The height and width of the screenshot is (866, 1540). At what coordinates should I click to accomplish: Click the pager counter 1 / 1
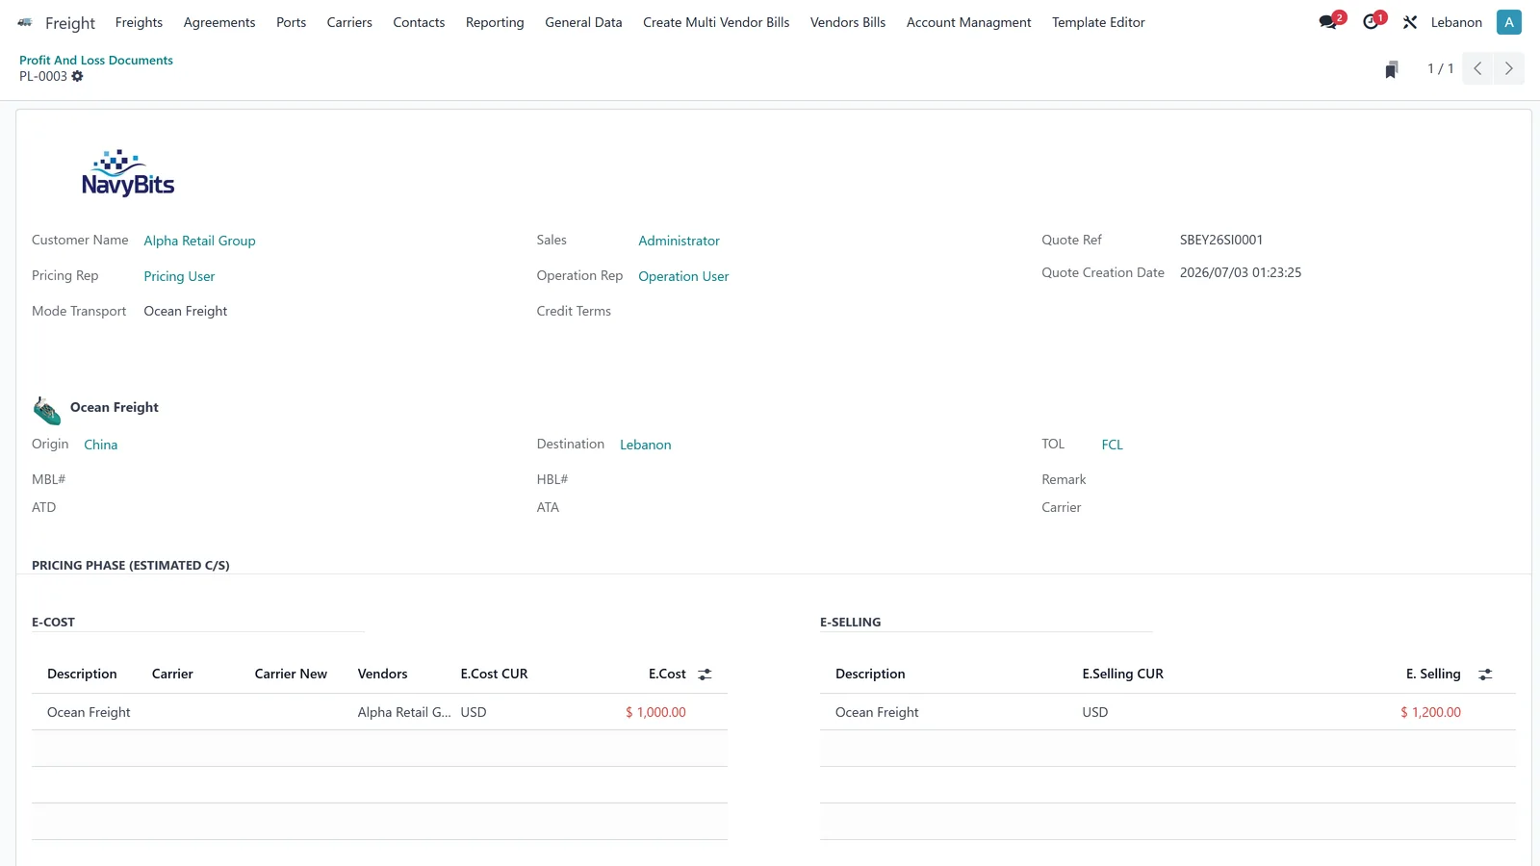(x=1440, y=68)
